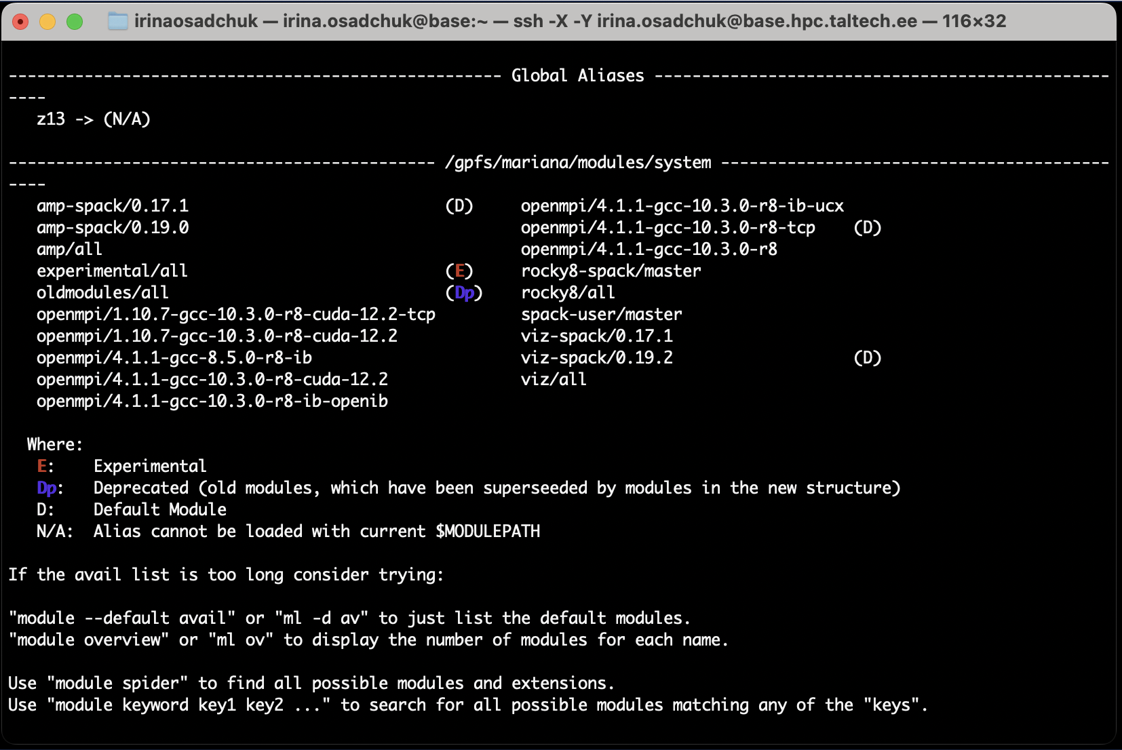The width and height of the screenshot is (1122, 750).
Task: Click module 'viz/all'
Action: (554, 380)
